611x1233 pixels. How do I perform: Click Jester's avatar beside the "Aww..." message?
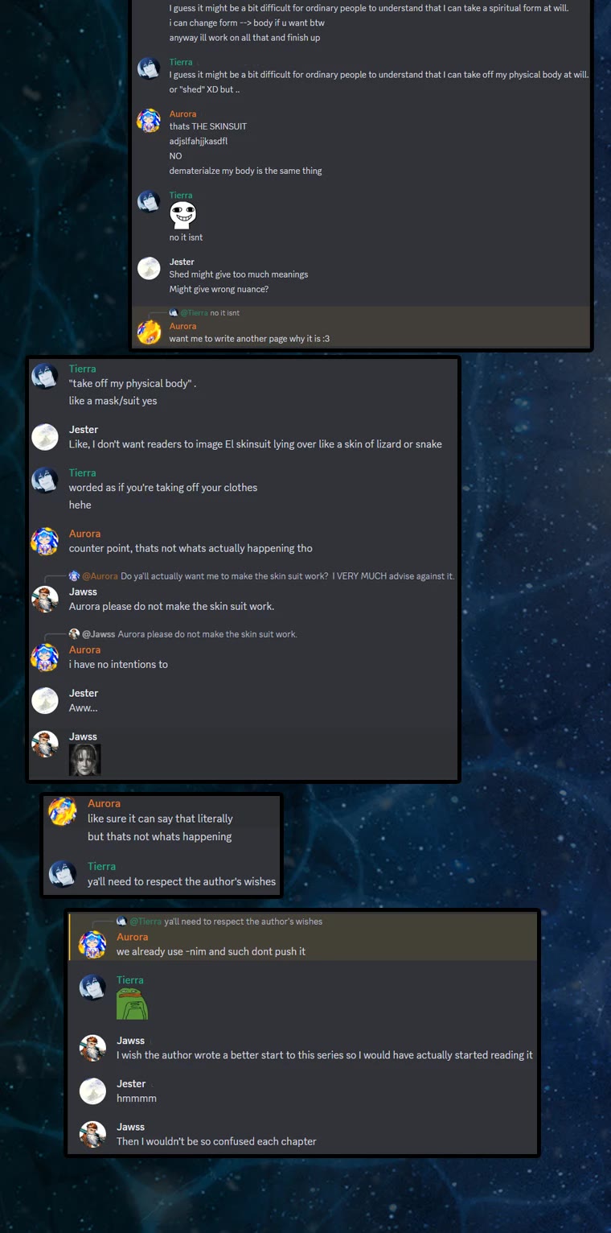pos(45,700)
